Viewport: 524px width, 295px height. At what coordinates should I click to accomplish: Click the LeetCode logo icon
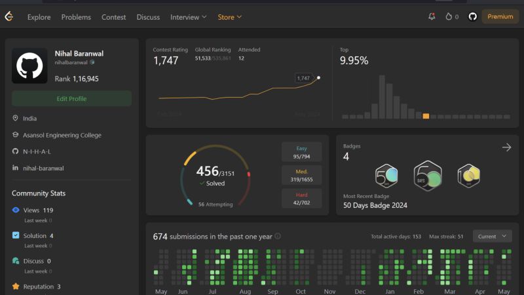point(9,16)
